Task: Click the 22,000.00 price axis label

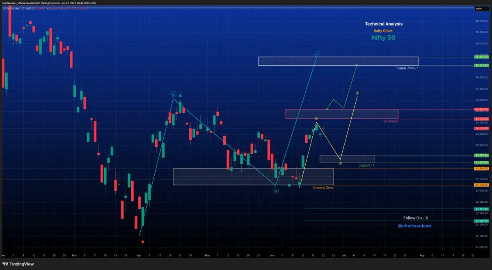Action: point(482,247)
